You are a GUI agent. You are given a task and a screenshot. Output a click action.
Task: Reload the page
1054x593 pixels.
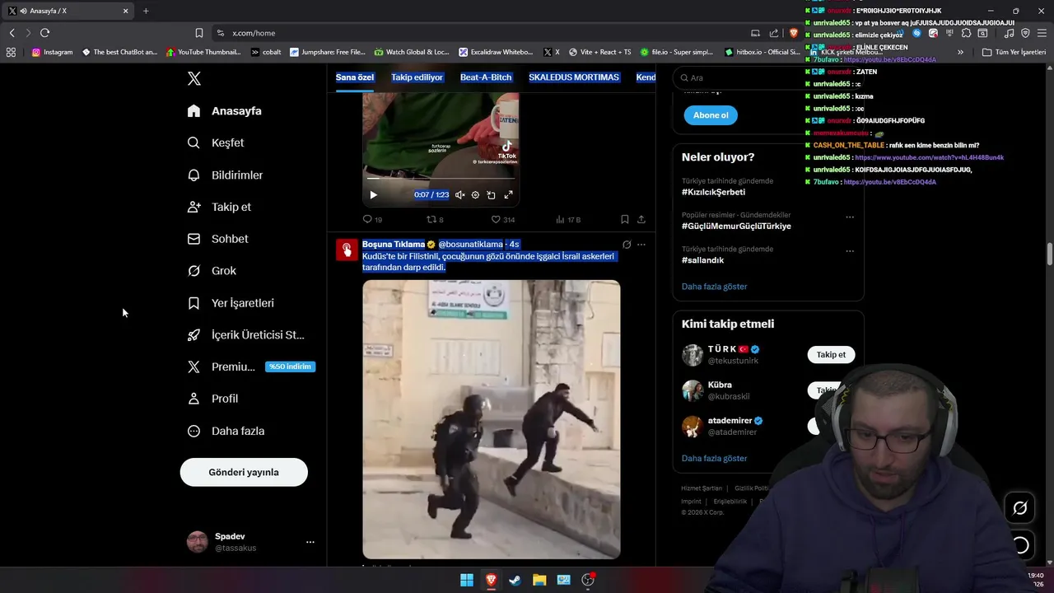[44, 33]
